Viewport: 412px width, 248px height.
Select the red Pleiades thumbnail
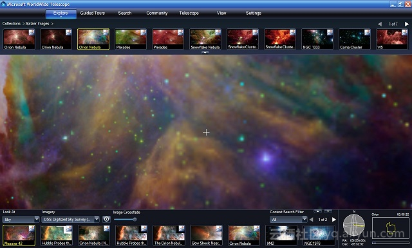pyautogui.click(x=168, y=39)
